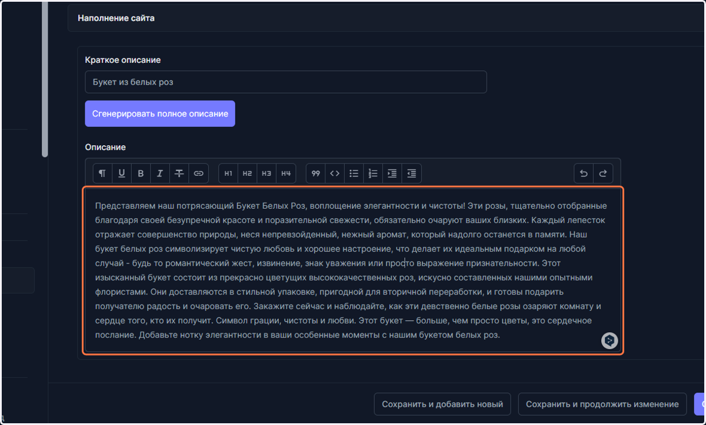Insert a blockquote with the 99 icon

[316, 173]
